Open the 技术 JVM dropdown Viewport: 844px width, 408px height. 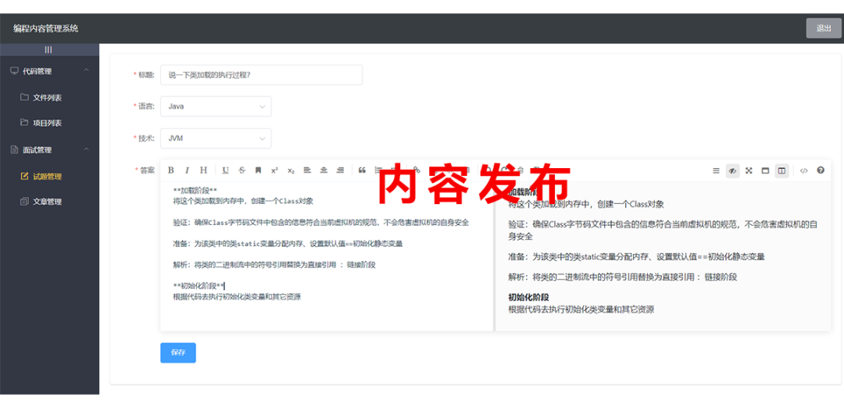click(216, 138)
